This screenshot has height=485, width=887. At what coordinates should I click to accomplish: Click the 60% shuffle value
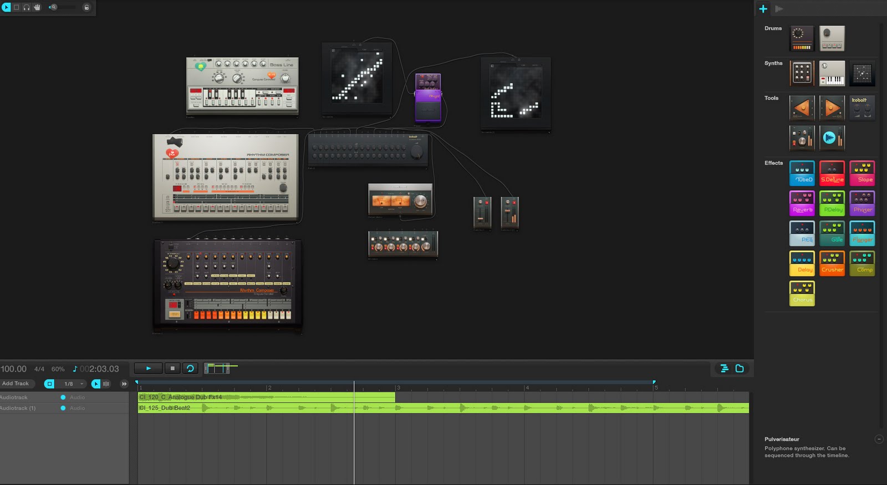point(58,369)
